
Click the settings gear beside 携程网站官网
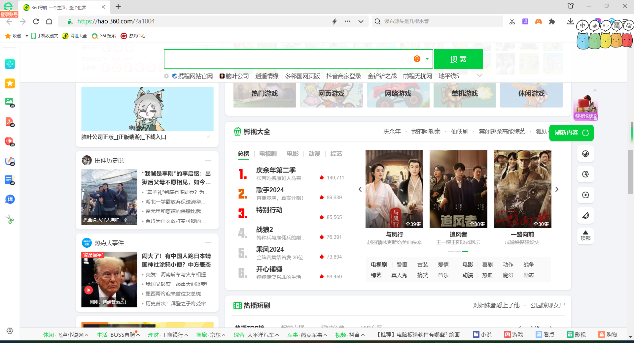(x=166, y=76)
